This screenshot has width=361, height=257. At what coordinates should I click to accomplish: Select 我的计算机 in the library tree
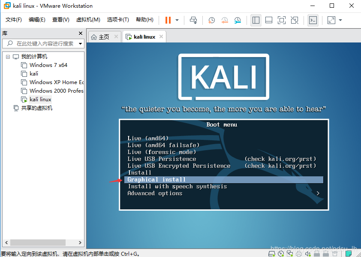coord(34,57)
